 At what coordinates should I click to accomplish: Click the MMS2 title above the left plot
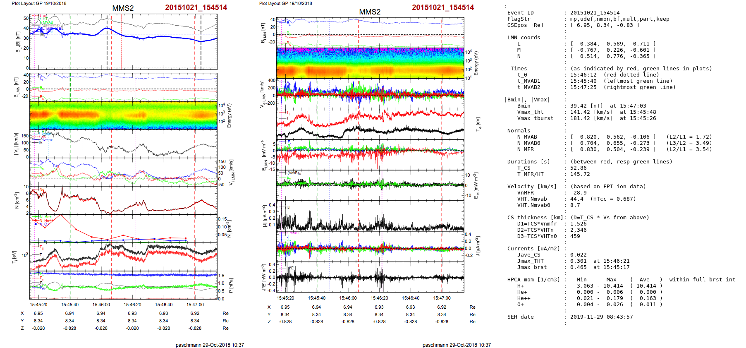click(123, 8)
